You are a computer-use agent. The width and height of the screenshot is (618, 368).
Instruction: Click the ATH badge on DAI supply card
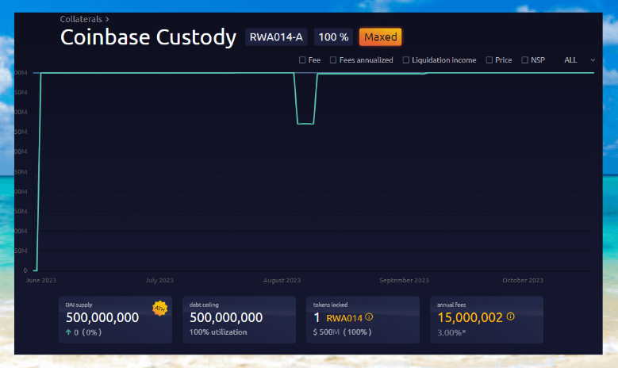[x=159, y=308]
